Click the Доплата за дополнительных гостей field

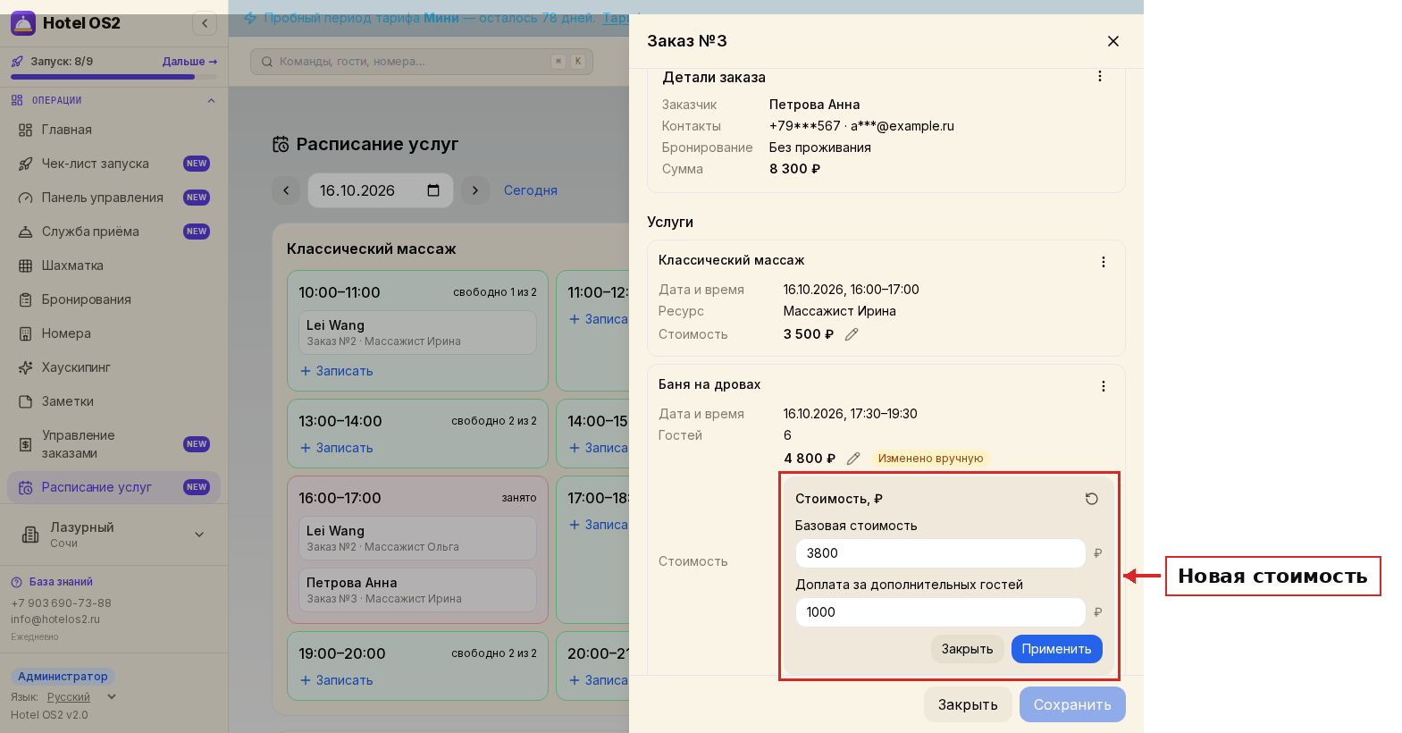940,612
